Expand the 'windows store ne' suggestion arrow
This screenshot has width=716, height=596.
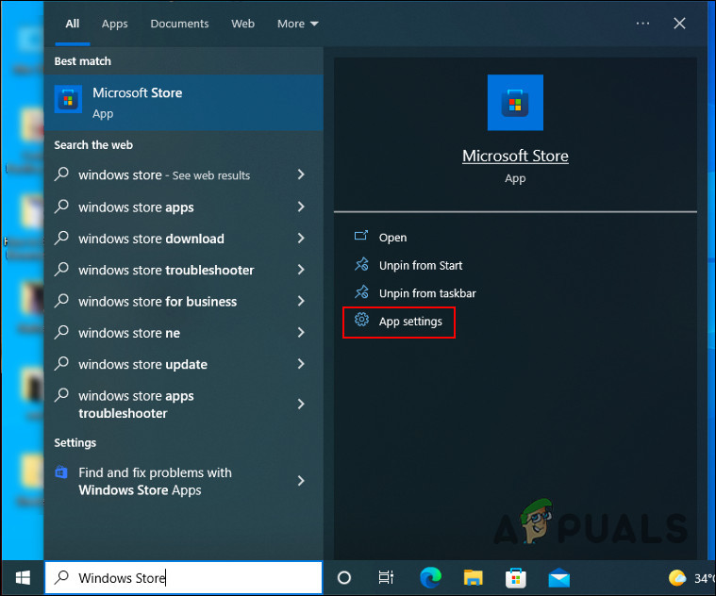coord(301,333)
